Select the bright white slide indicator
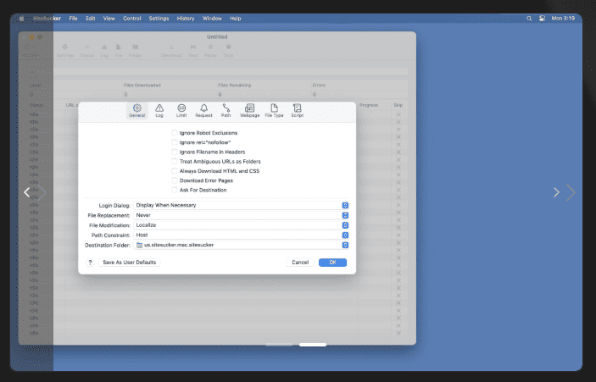The height and width of the screenshot is (382, 596). tap(313, 345)
